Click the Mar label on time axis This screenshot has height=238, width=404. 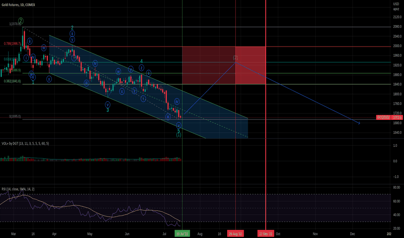click(x=13, y=234)
